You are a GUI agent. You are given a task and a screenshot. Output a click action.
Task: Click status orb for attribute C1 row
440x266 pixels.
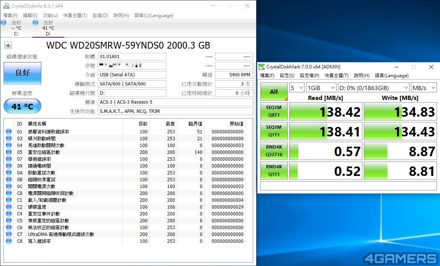point(9,200)
